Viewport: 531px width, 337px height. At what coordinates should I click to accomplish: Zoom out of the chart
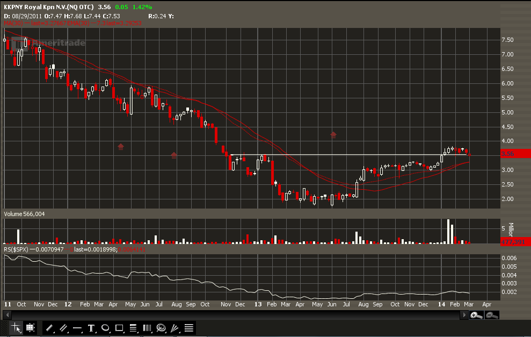click(492, 316)
